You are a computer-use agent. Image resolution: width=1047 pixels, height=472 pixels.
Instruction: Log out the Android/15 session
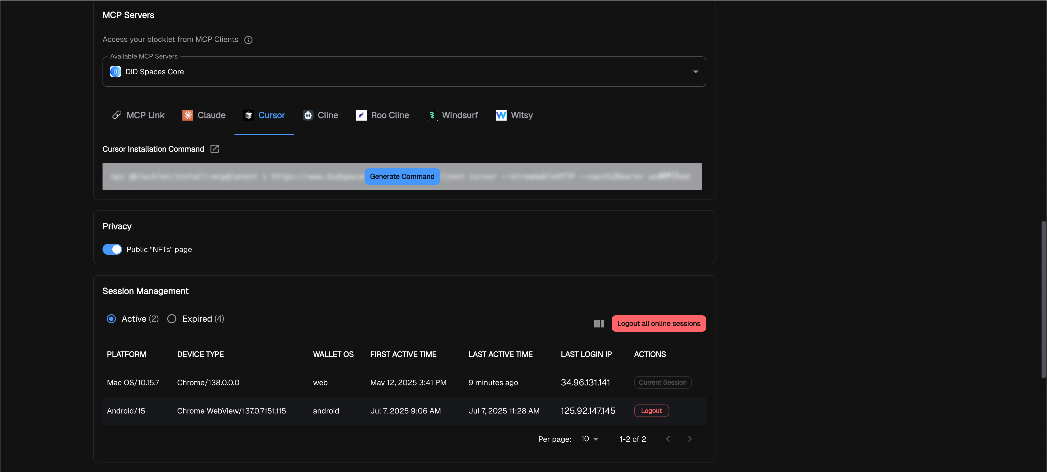click(651, 411)
